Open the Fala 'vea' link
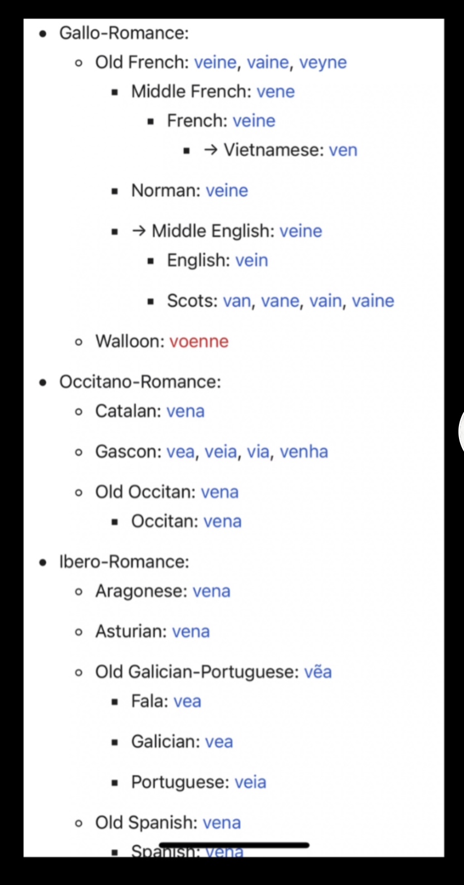This screenshot has width=464, height=885. 187,702
